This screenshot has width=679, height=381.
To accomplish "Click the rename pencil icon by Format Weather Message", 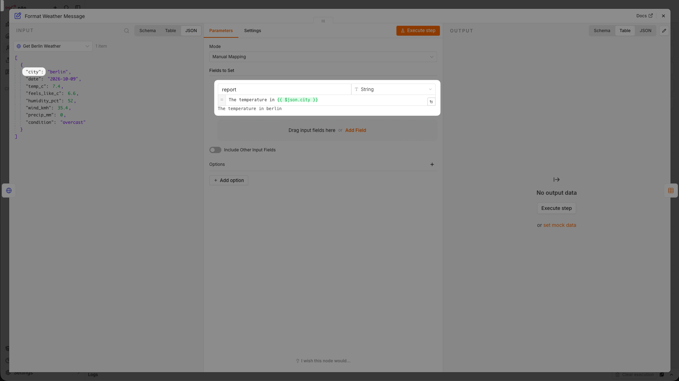I will [x=18, y=16].
